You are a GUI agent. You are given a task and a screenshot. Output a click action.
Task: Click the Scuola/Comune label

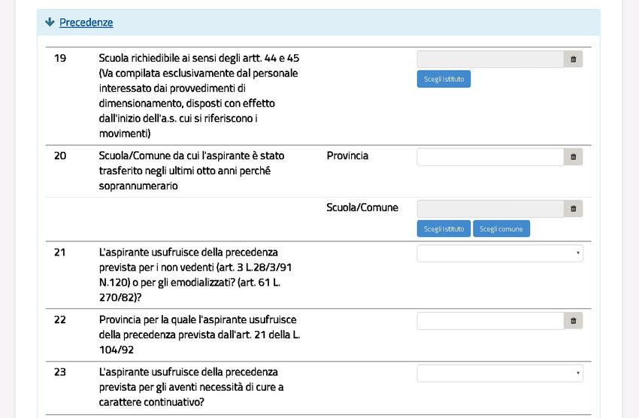click(x=362, y=207)
